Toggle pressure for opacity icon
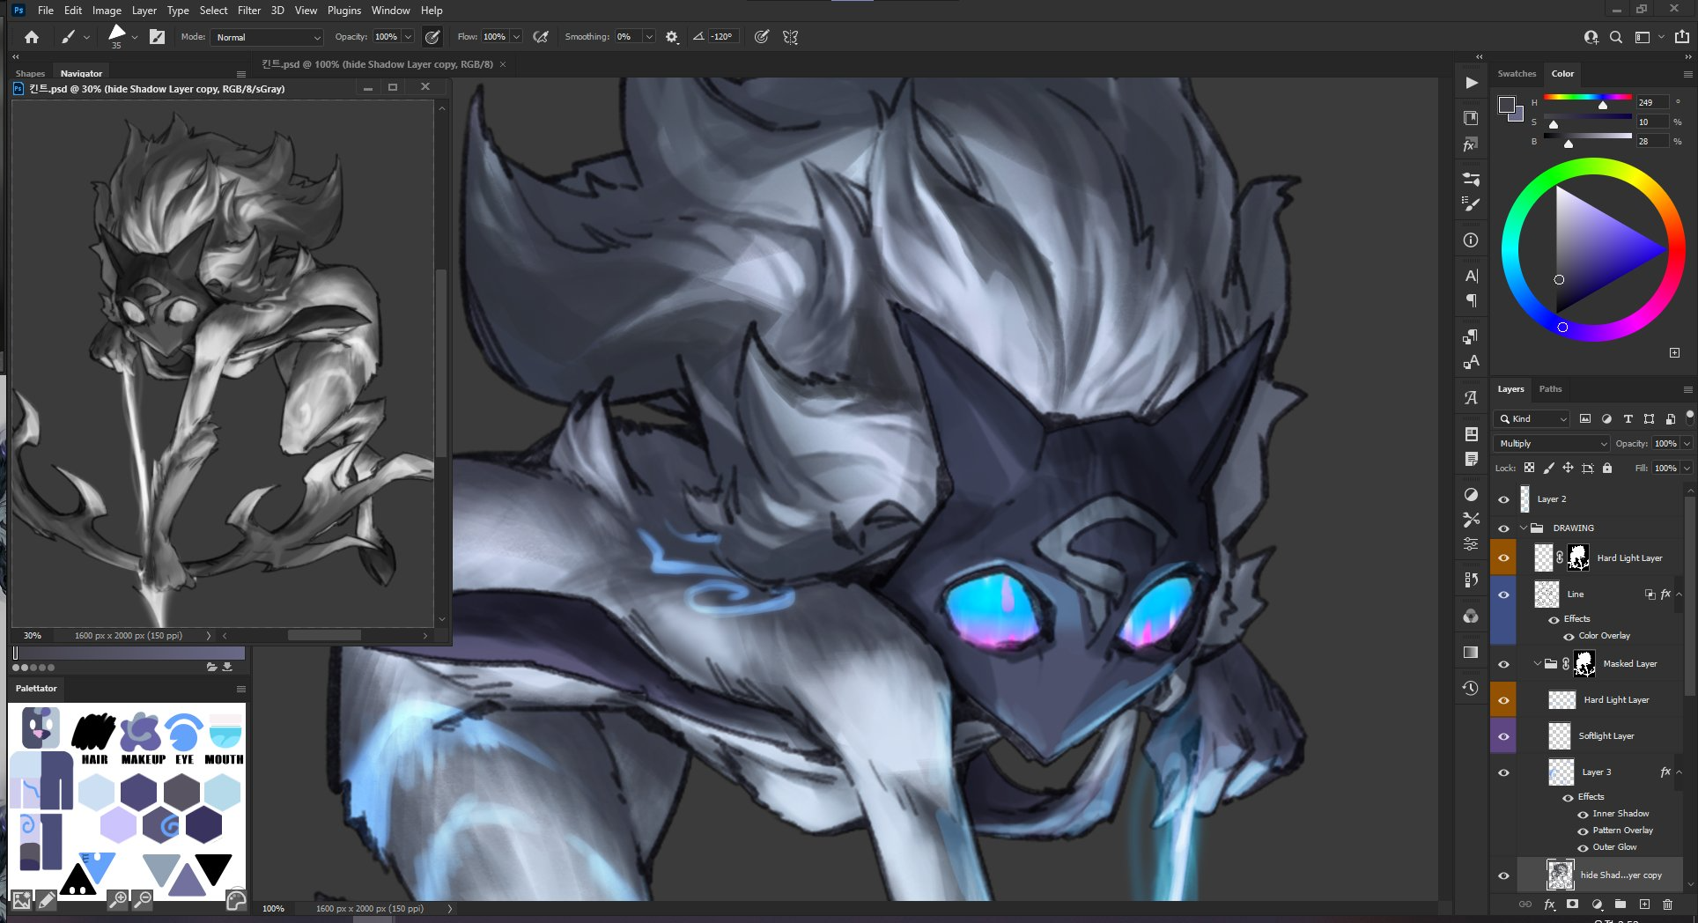Image resolution: width=1698 pixels, height=923 pixels. tap(432, 37)
